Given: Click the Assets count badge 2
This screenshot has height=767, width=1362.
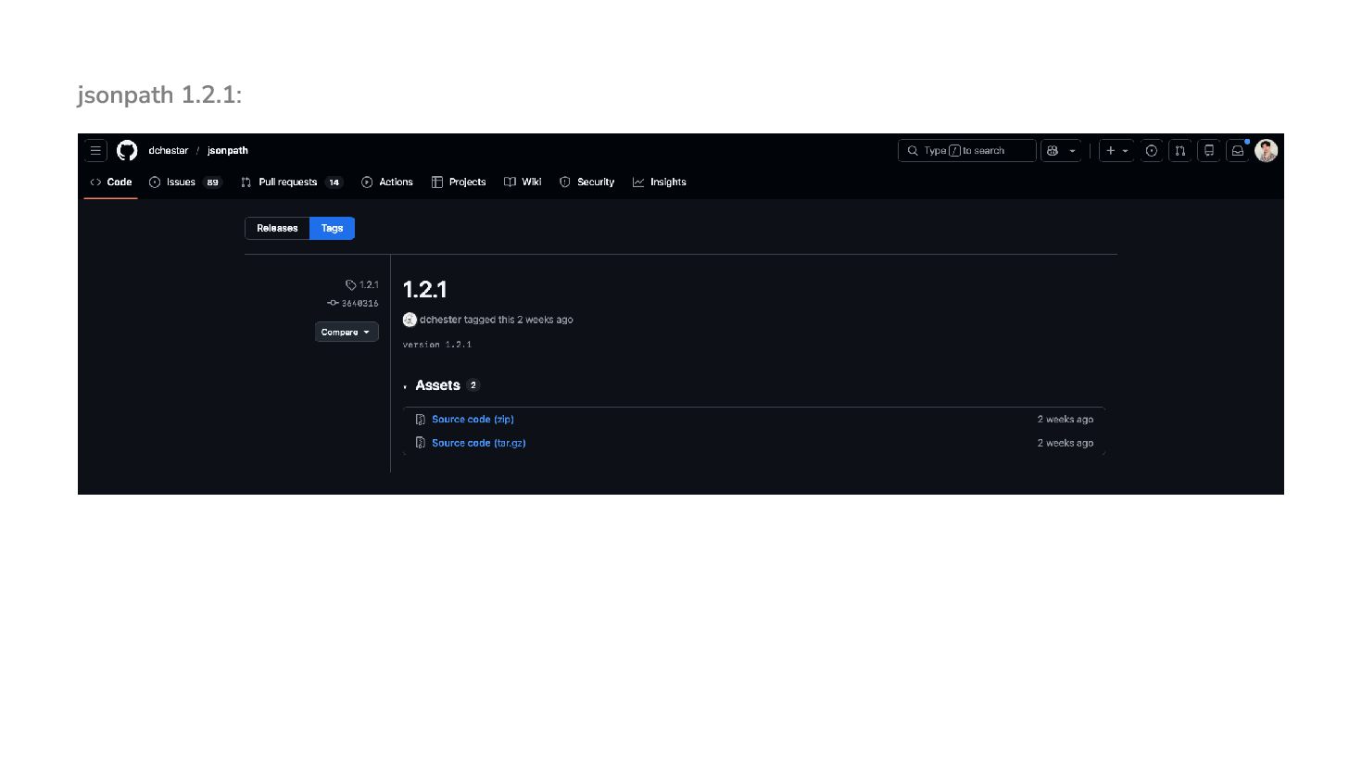Looking at the screenshot, I should (x=473, y=385).
